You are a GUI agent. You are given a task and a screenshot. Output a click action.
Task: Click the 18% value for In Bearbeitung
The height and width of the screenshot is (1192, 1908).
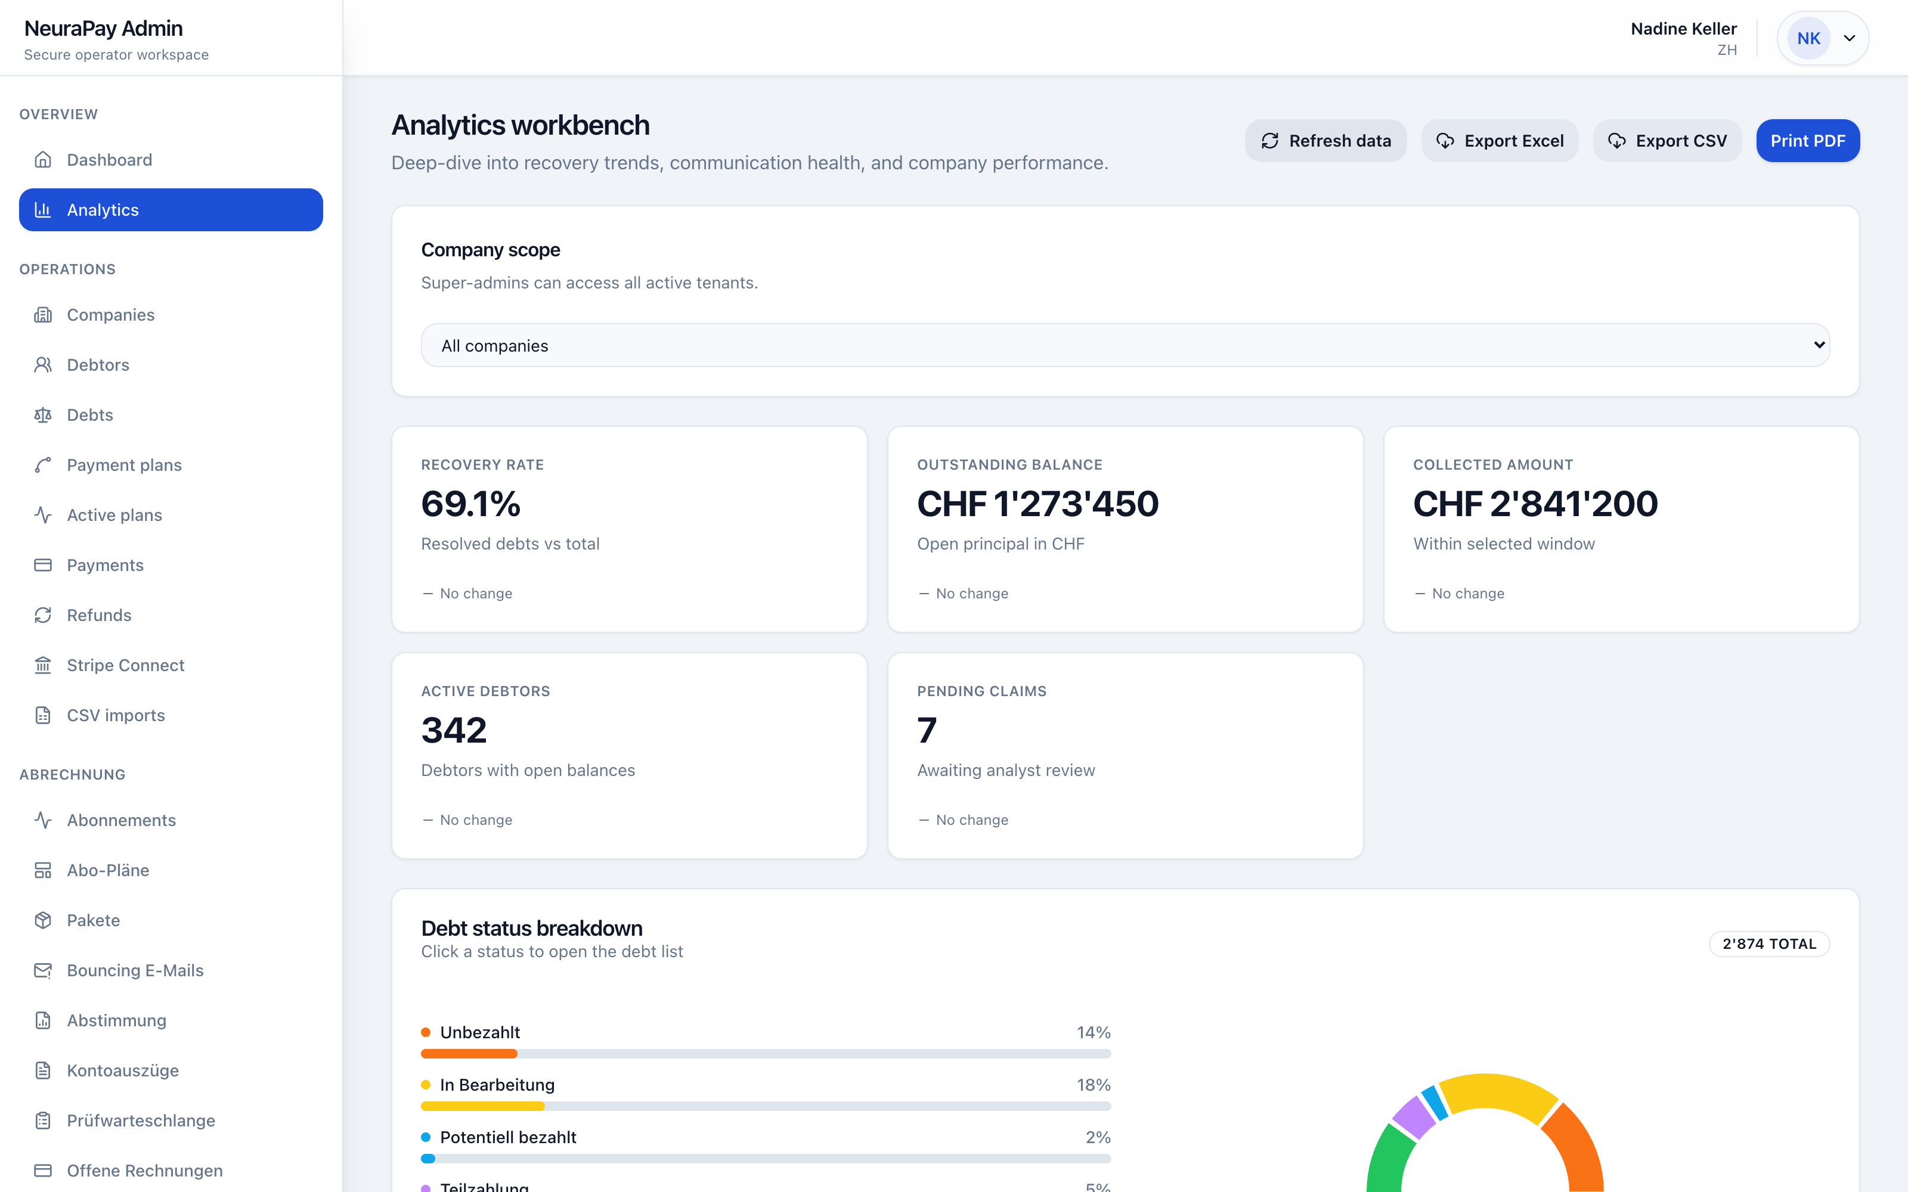pyautogui.click(x=1094, y=1085)
